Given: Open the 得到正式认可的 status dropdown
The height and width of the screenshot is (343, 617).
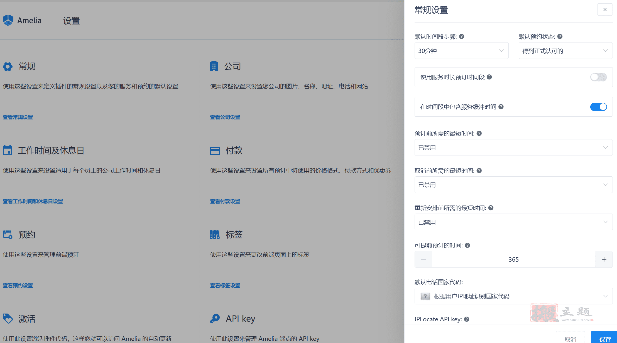Looking at the screenshot, I should click(x=565, y=51).
